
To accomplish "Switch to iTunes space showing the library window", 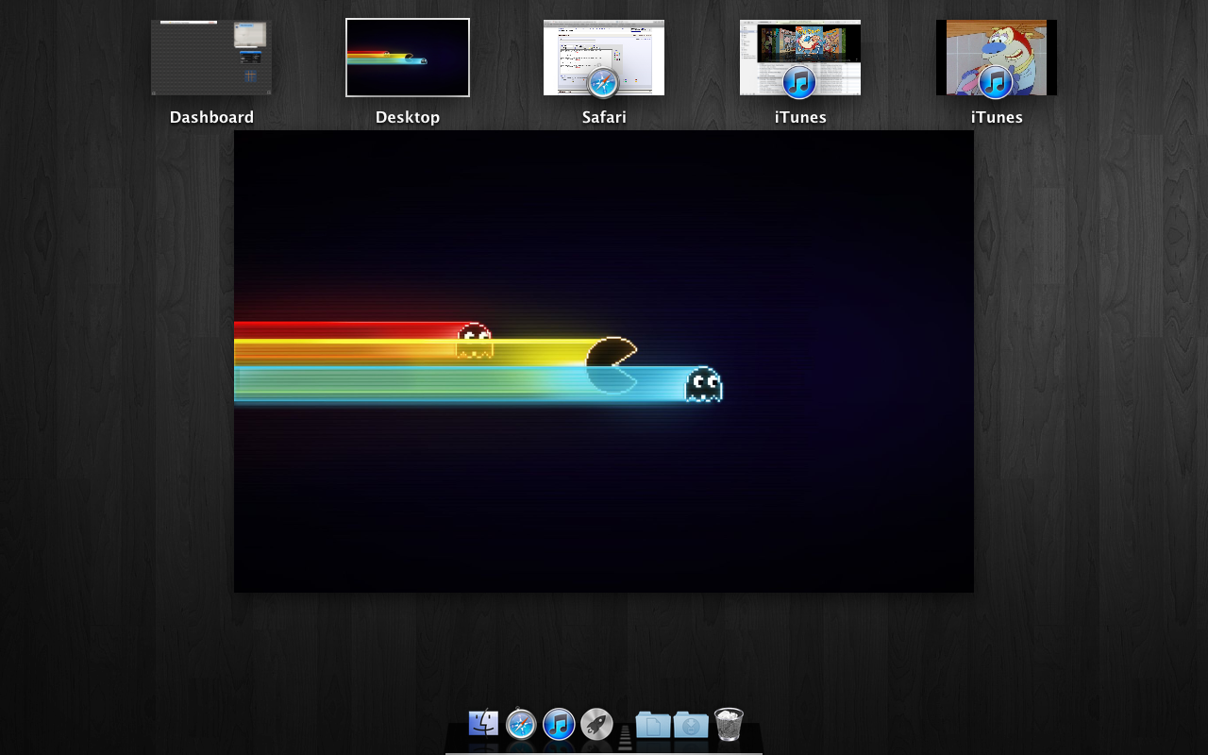I will tap(800, 58).
